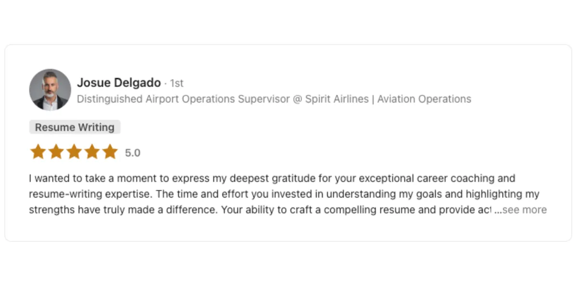This screenshot has width=578, height=289.
Task: Click Aviation Operations in the headline
Action: tap(424, 99)
